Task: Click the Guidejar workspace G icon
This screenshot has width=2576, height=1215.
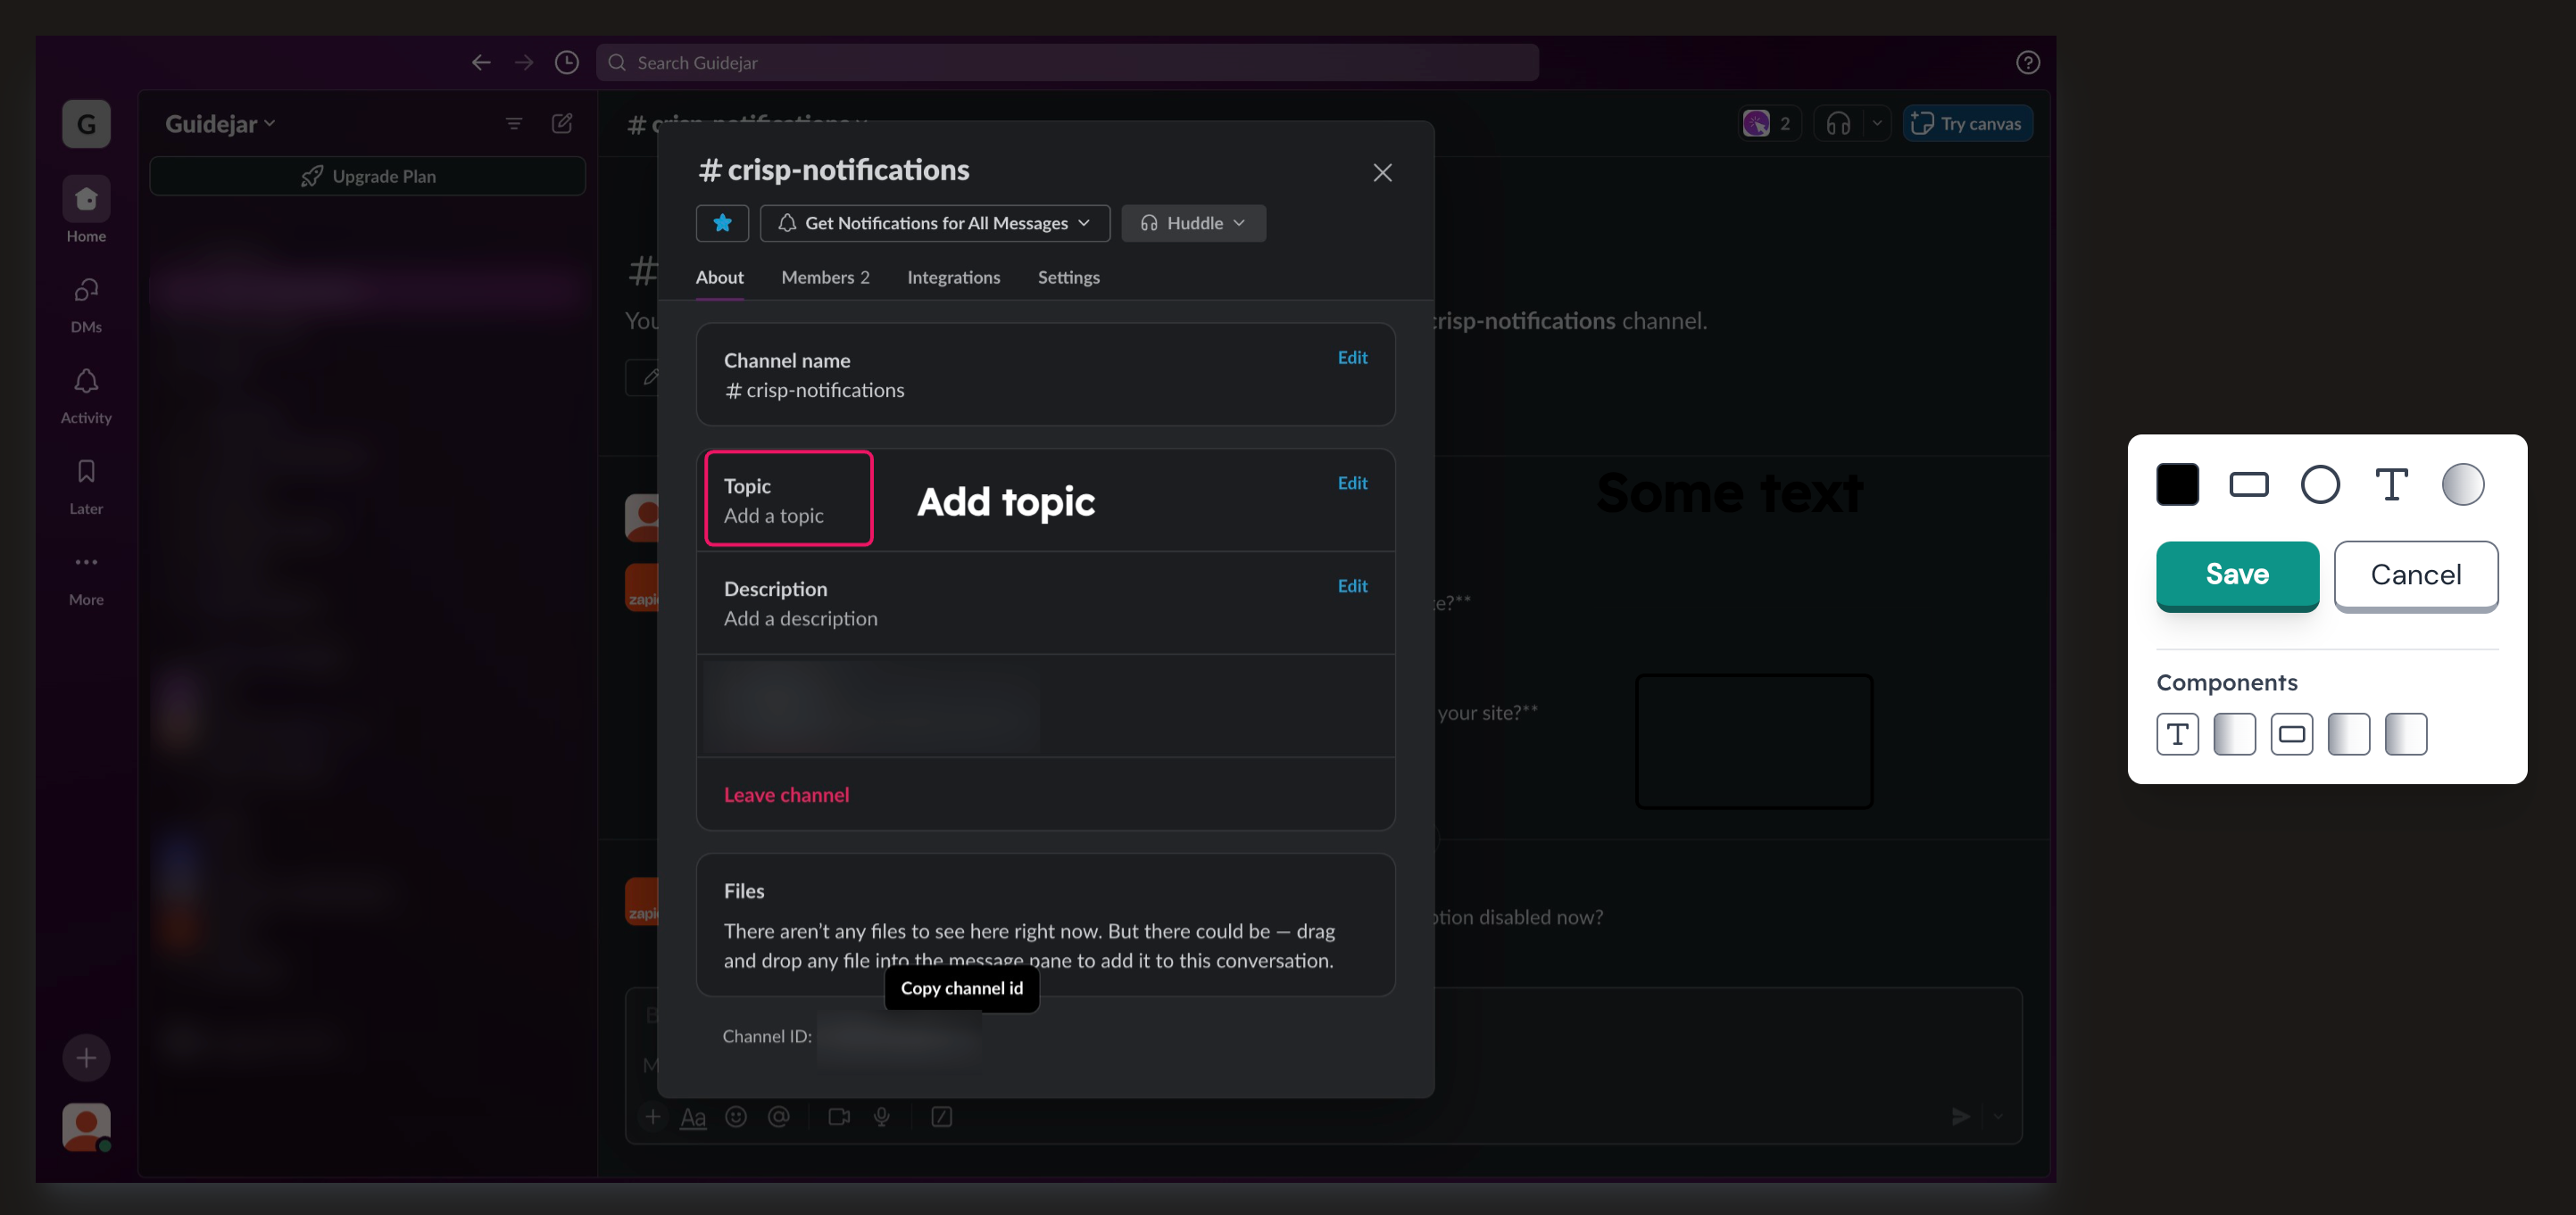Action: [86, 124]
